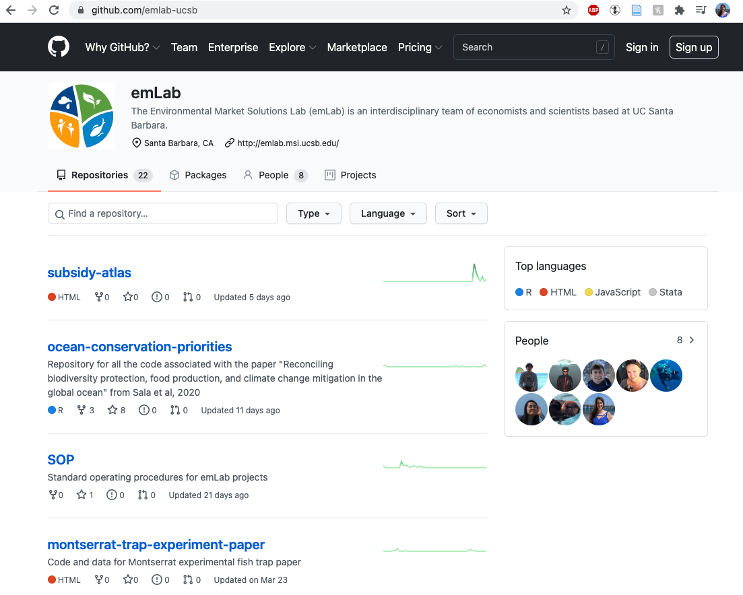Open the Type filter dropdown
The image size is (743, 595).
314,213
